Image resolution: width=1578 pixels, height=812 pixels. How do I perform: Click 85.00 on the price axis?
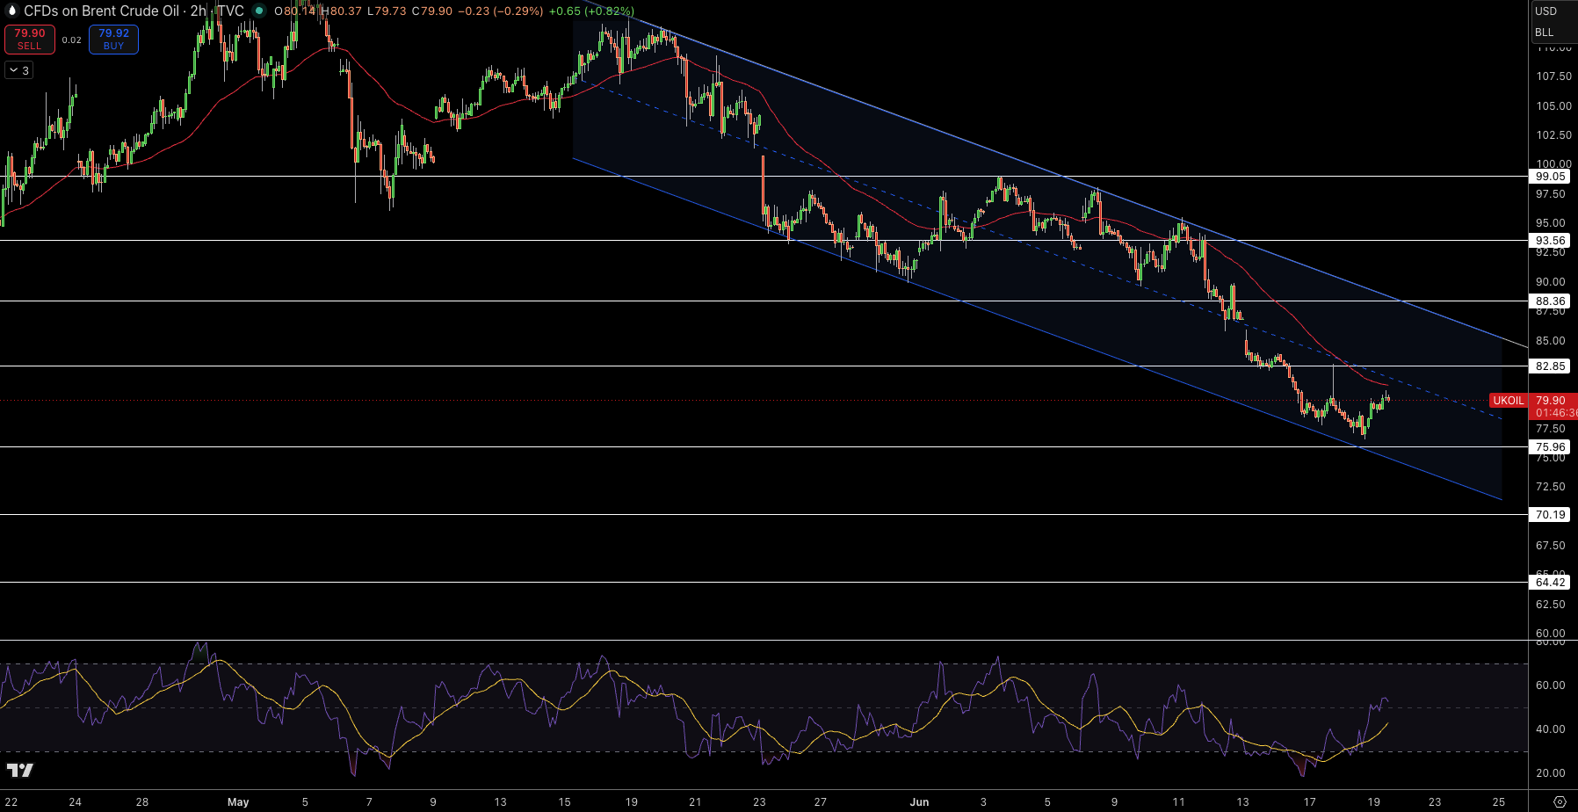(1550, 341)
